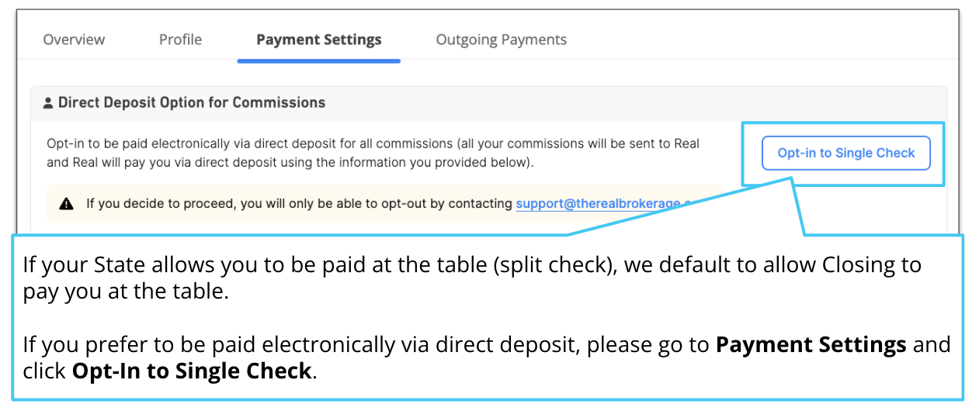Click bold 'Opt-In to Single Check' callout text
The width and height of the screenshot is (979, 418).
[x=192, y=371]
